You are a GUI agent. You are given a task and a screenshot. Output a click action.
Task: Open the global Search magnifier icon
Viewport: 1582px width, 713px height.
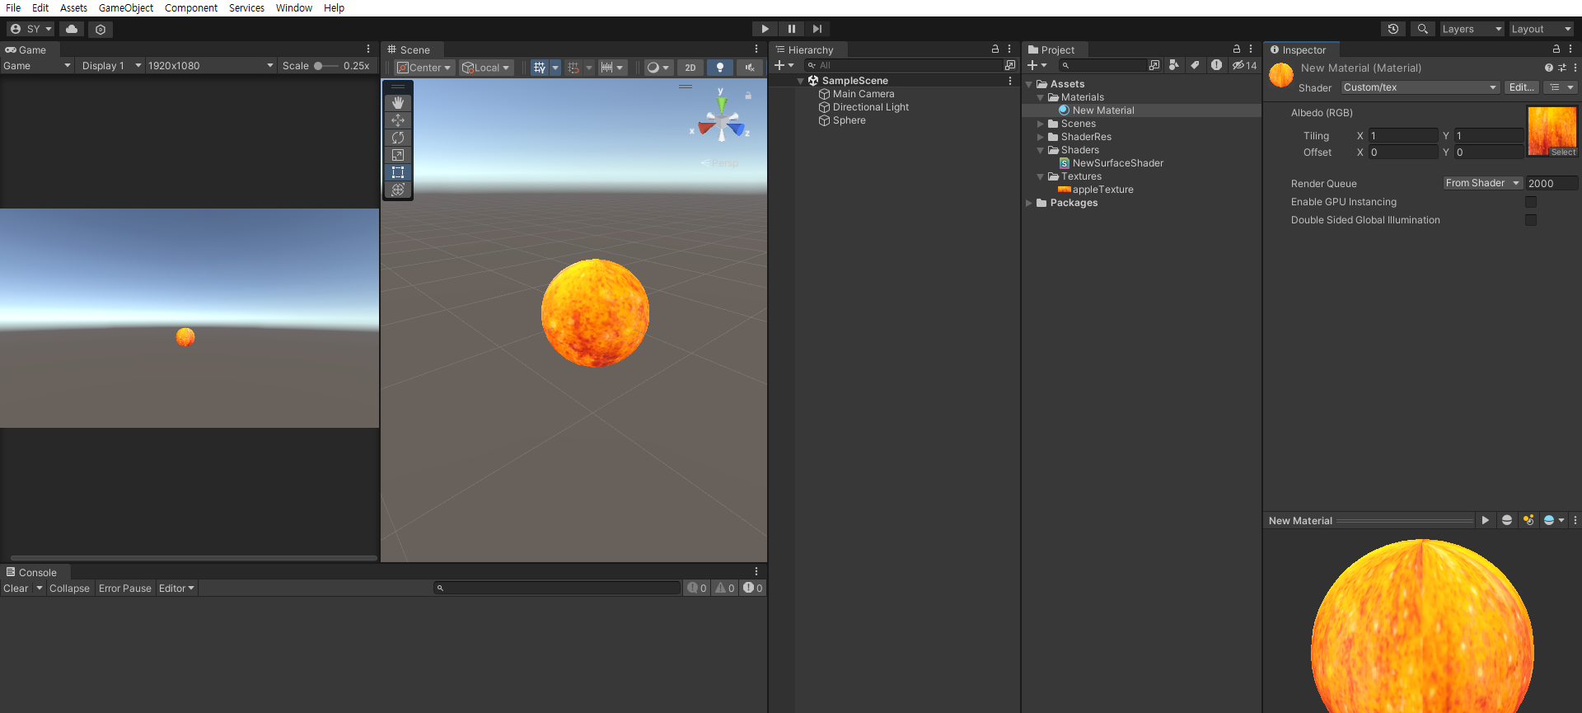(1422, 29)
